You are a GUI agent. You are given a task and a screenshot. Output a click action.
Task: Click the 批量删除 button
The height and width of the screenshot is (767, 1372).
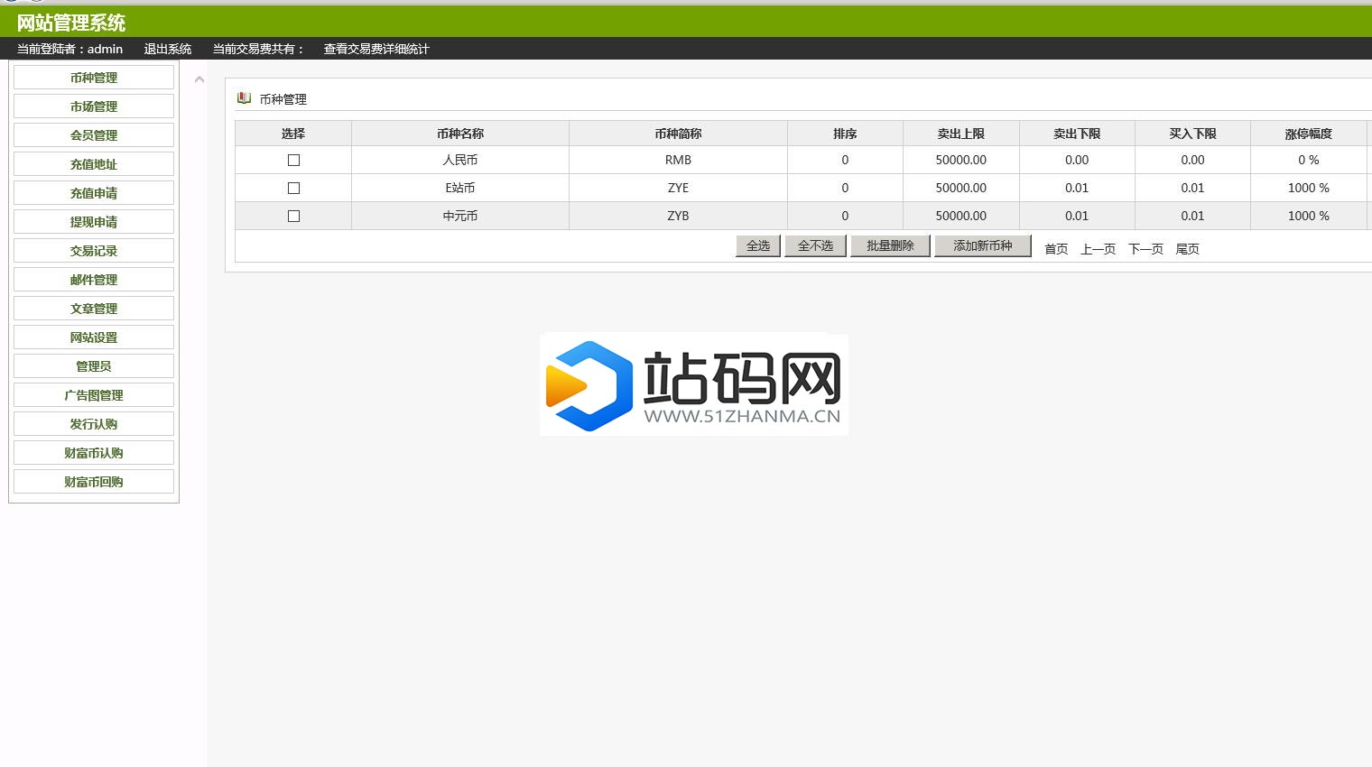point(891,245)
